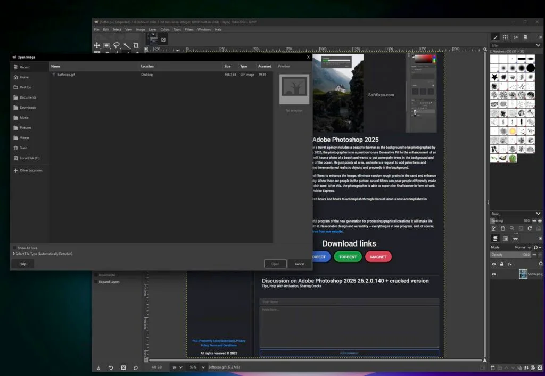Select the Rectangle Select tool
Screen dimensions: 545x376
pos(106,45)
